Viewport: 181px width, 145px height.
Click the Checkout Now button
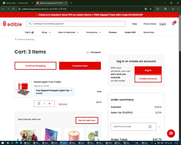click(80, 66)
